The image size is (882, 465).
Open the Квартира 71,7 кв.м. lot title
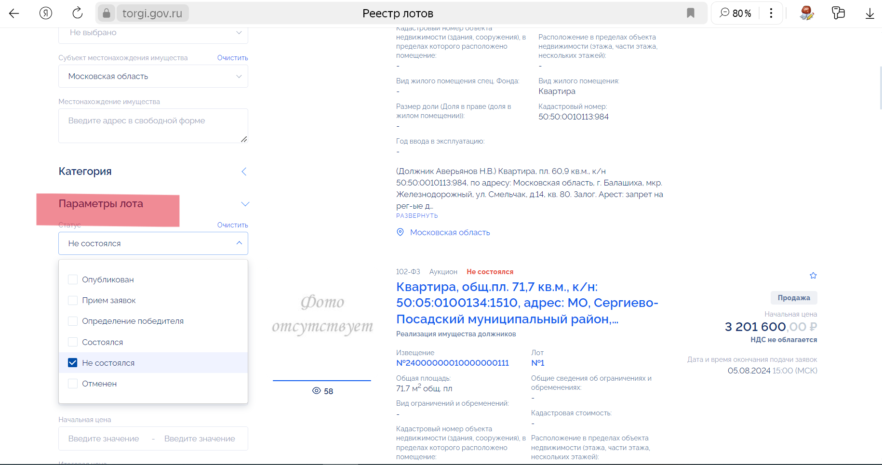pyautogui.click(x=527, y=303)
